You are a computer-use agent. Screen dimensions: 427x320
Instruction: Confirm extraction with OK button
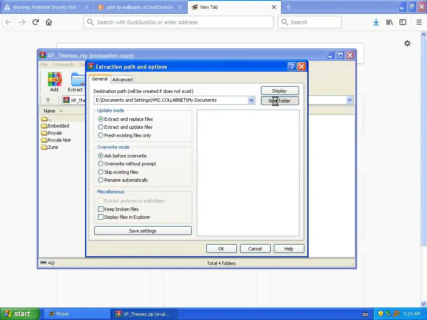click(x=221, y=249)
